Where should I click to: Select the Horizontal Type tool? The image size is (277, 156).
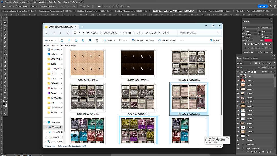(x=5, y=78)
